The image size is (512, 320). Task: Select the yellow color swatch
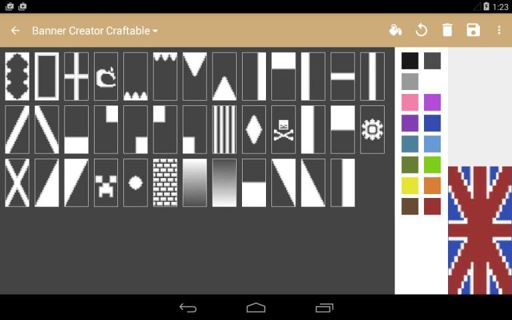pos(410,185)
